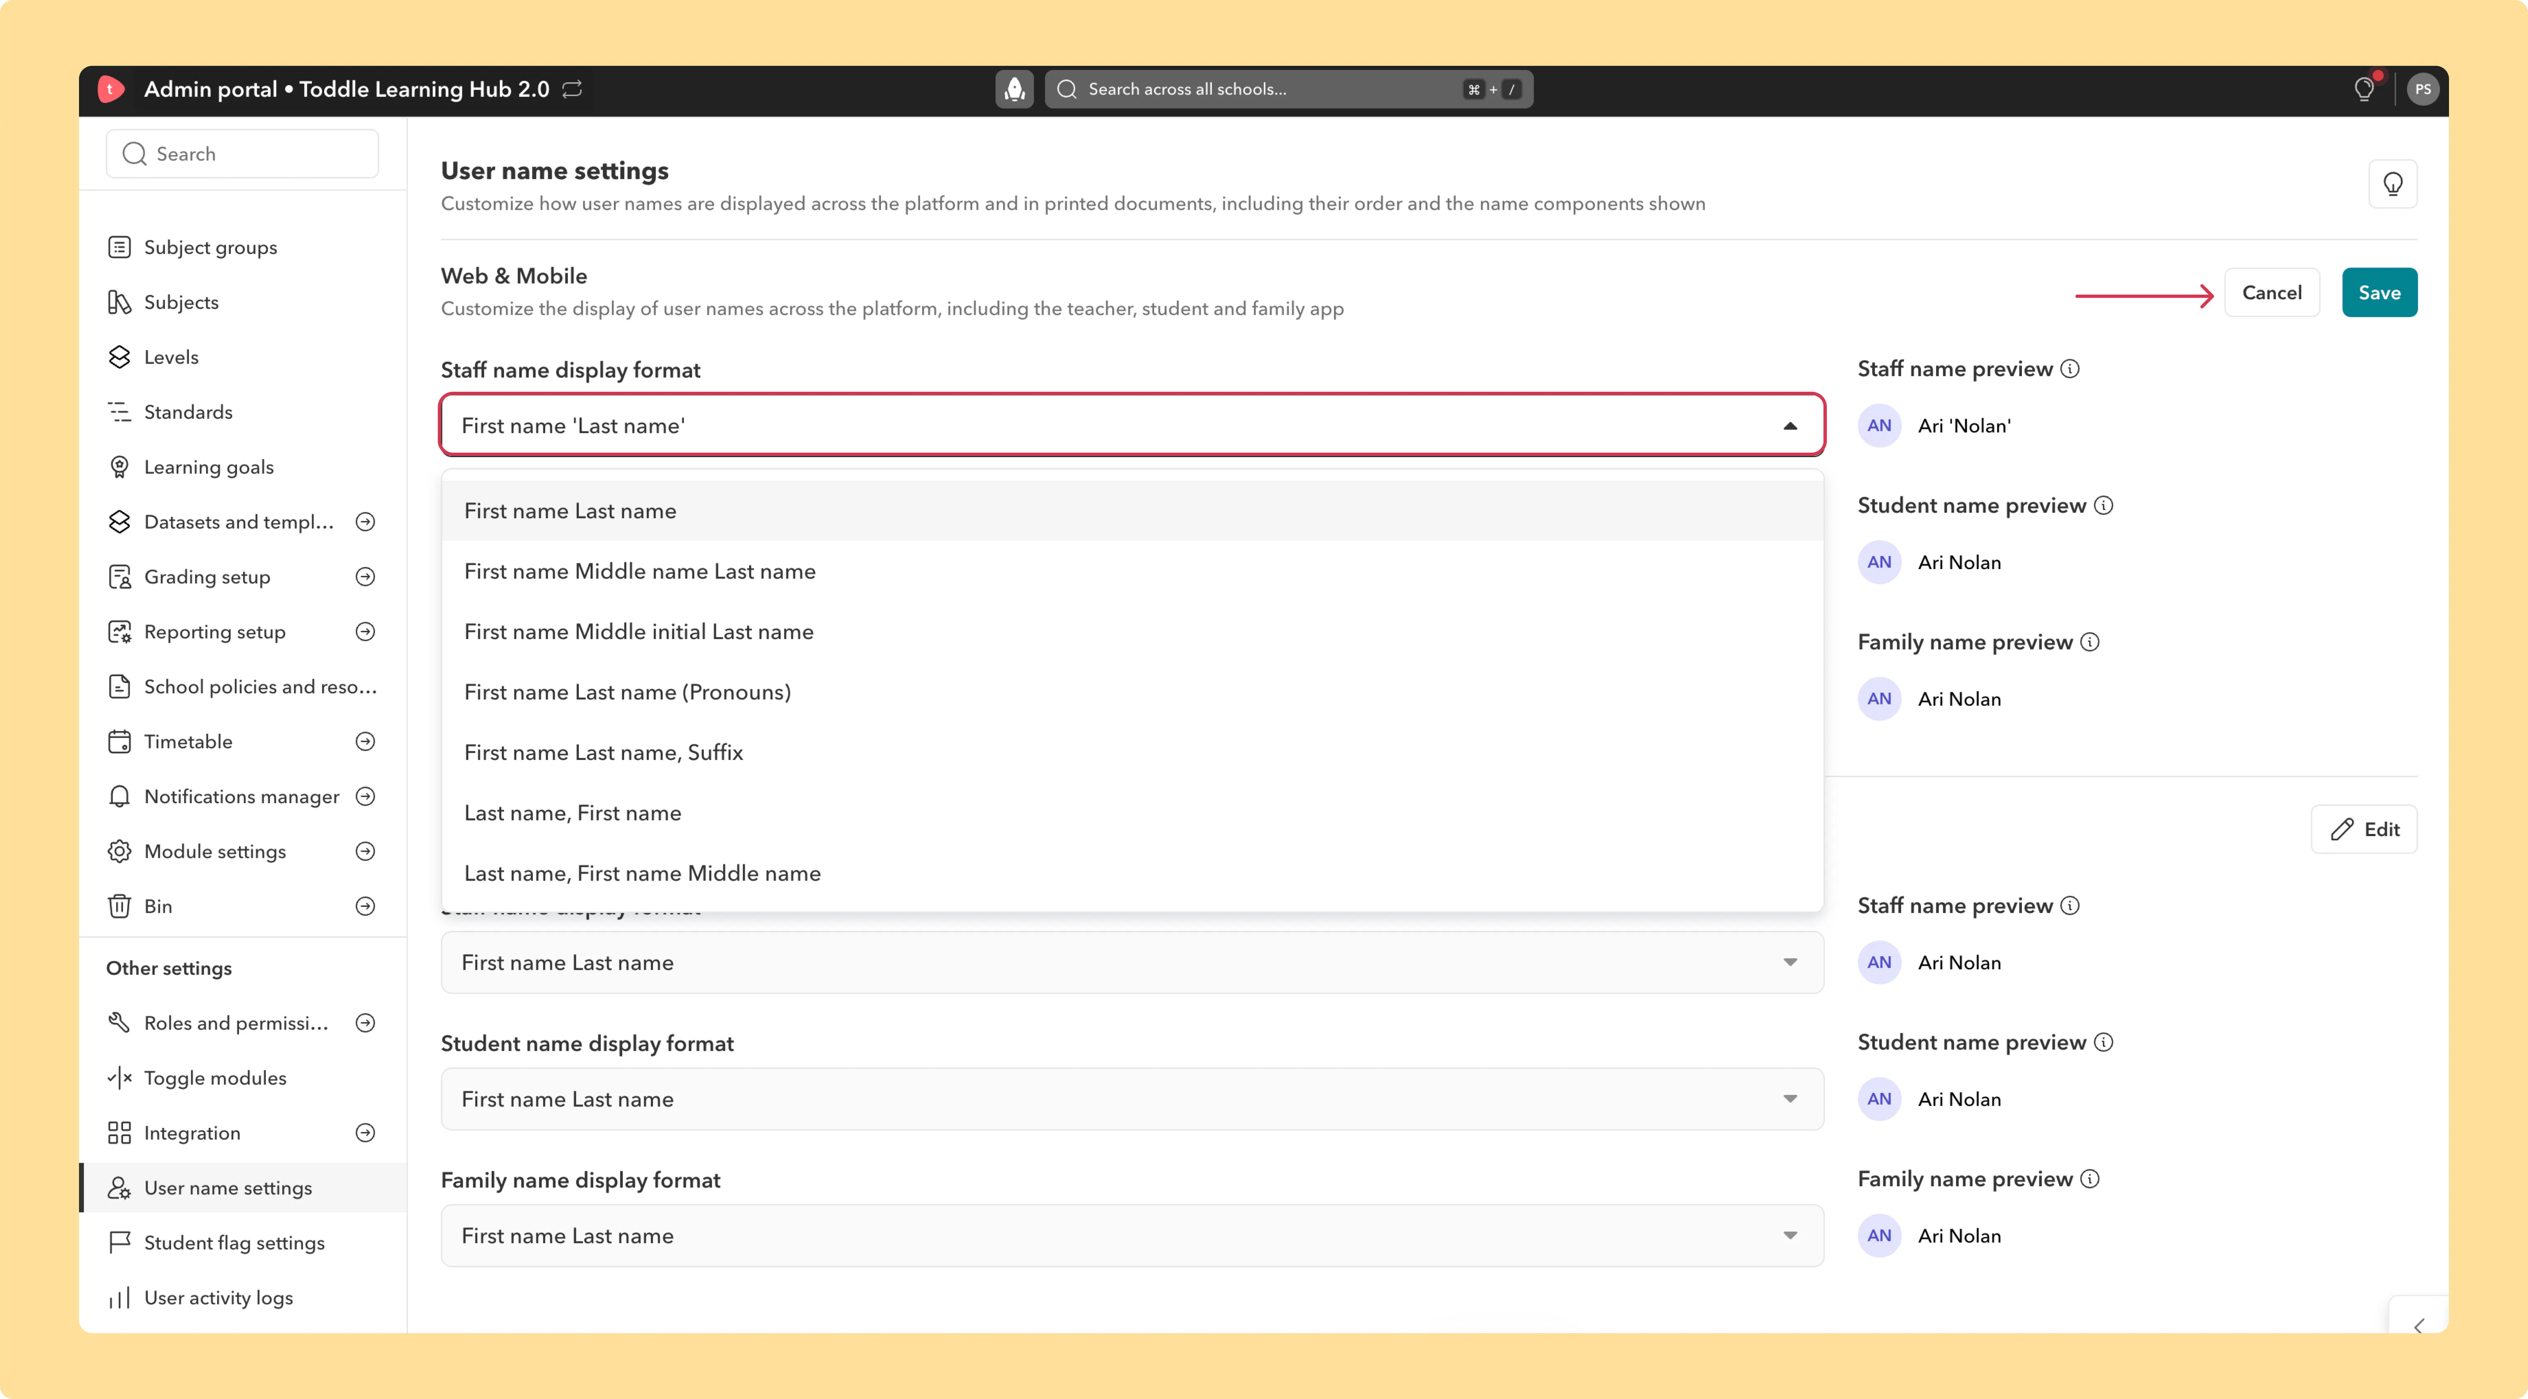
Task: Click the Bin trash icon in sidebar
Action: (x=120, y=906)
